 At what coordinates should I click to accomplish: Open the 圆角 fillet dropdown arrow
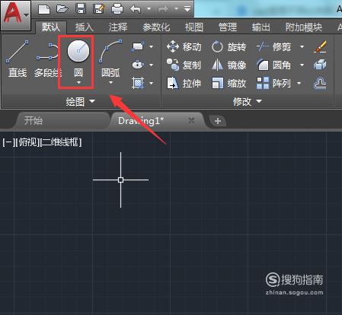click(x=302, y=65)
